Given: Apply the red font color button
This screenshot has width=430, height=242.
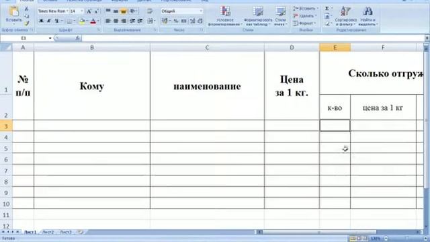Looking at the screenshot, I should pos(93,21).
